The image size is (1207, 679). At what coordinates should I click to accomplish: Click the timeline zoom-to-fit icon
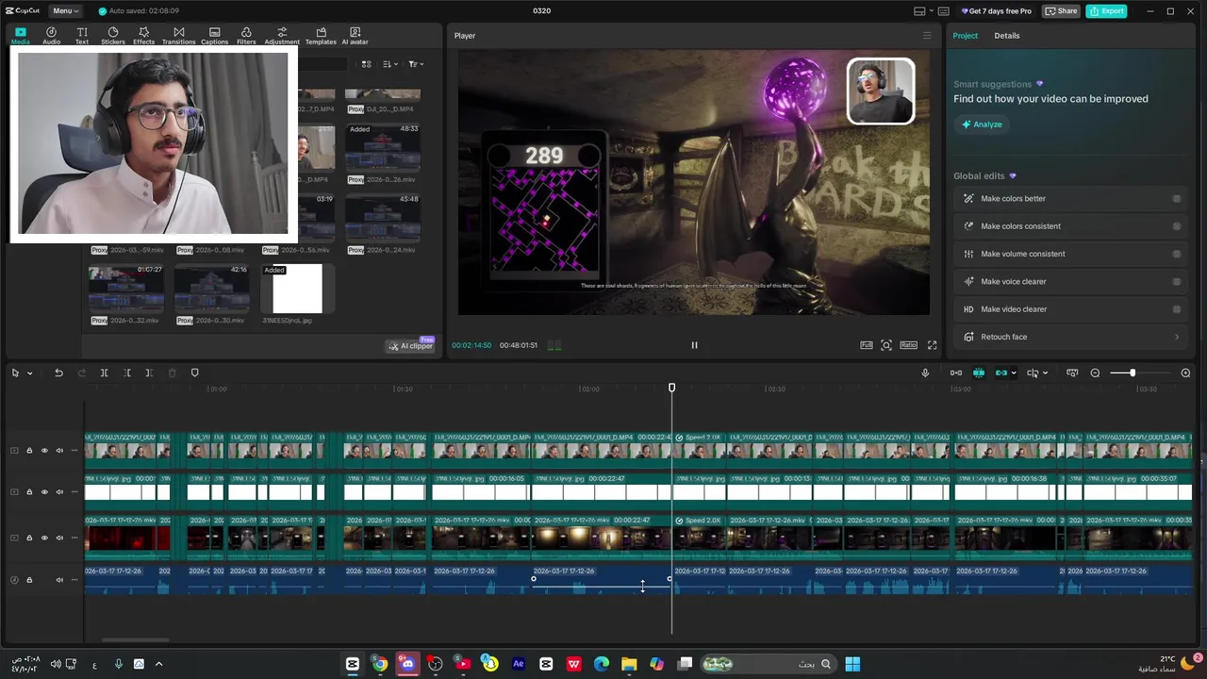click(1072, 373)
